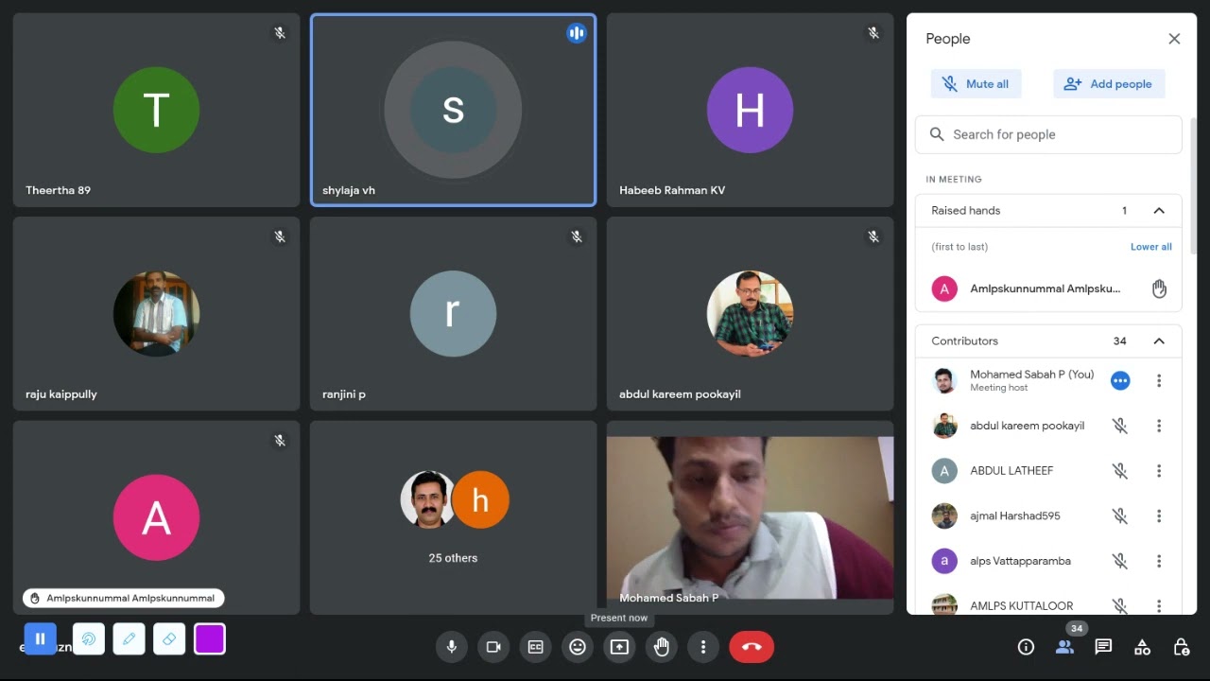This screenshot has height=681, width=1210.
Task: Open the meeting details info icon
Action: pyautogui.click(x=1026, y=647)
